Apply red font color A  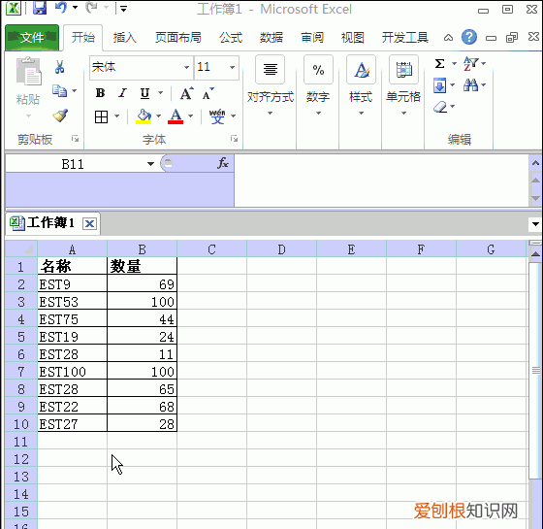click(176, 116)
